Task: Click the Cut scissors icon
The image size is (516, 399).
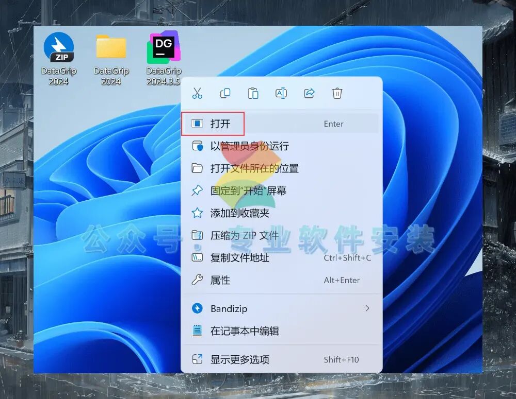Action: (197, 93)
